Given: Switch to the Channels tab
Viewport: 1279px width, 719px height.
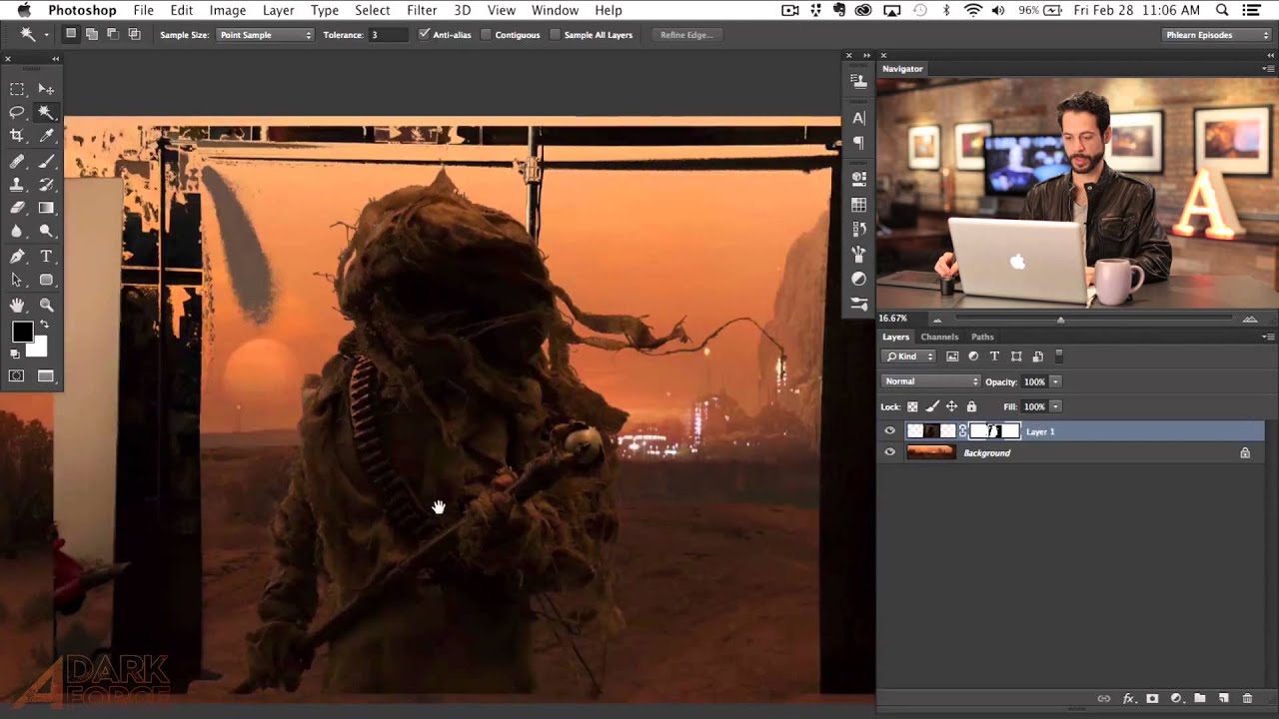Looking at the screenshot, I should (x=939, y=337).
